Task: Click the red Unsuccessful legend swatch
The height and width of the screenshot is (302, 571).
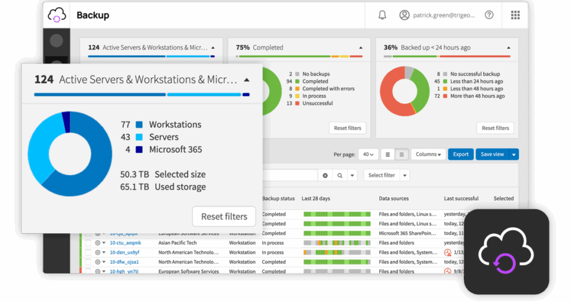Action: pyautogui.click(x=297, y=104)
